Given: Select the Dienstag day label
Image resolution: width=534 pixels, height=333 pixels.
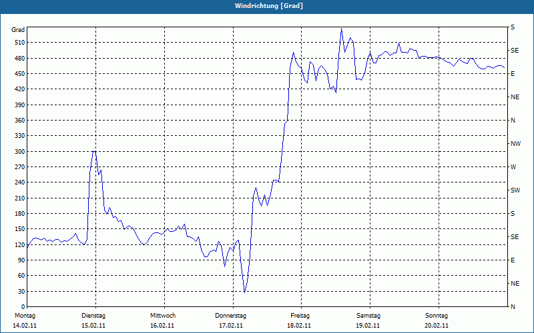Looking at the screenshot, I should (x=93, y=316).
